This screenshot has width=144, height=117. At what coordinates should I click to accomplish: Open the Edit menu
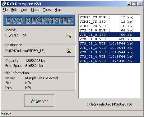tap(14, 10)
